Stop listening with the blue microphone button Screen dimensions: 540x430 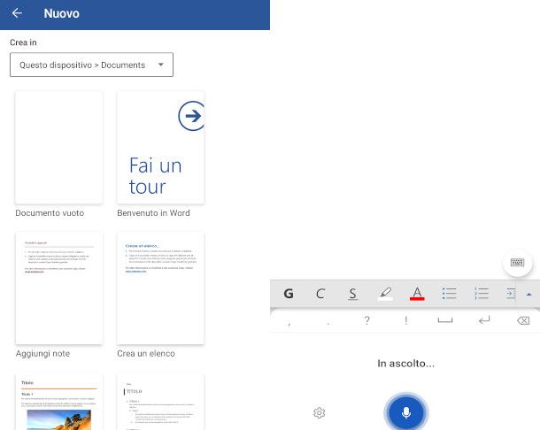[406, 412]
